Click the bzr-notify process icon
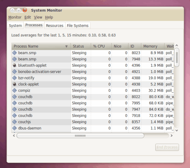190x168 pixels. pos(15,78)
